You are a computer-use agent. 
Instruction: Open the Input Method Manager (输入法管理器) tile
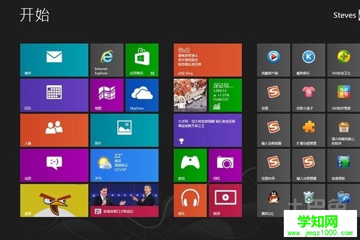coord(308,166)
